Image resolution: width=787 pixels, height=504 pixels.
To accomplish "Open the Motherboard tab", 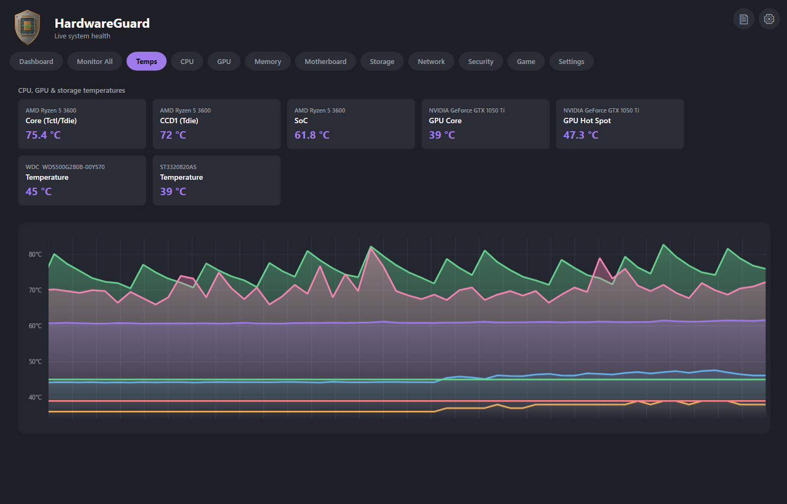I will pyautogui.click(x=325, y=61).
